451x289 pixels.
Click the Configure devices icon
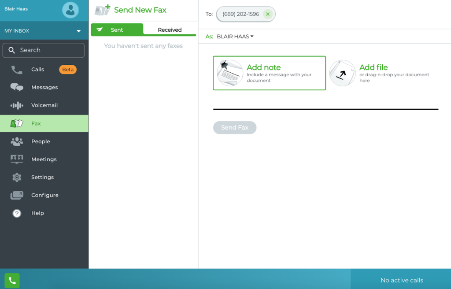17,195
